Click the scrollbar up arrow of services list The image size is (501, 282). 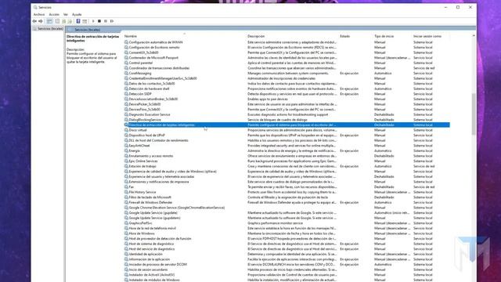coord(474,36)
